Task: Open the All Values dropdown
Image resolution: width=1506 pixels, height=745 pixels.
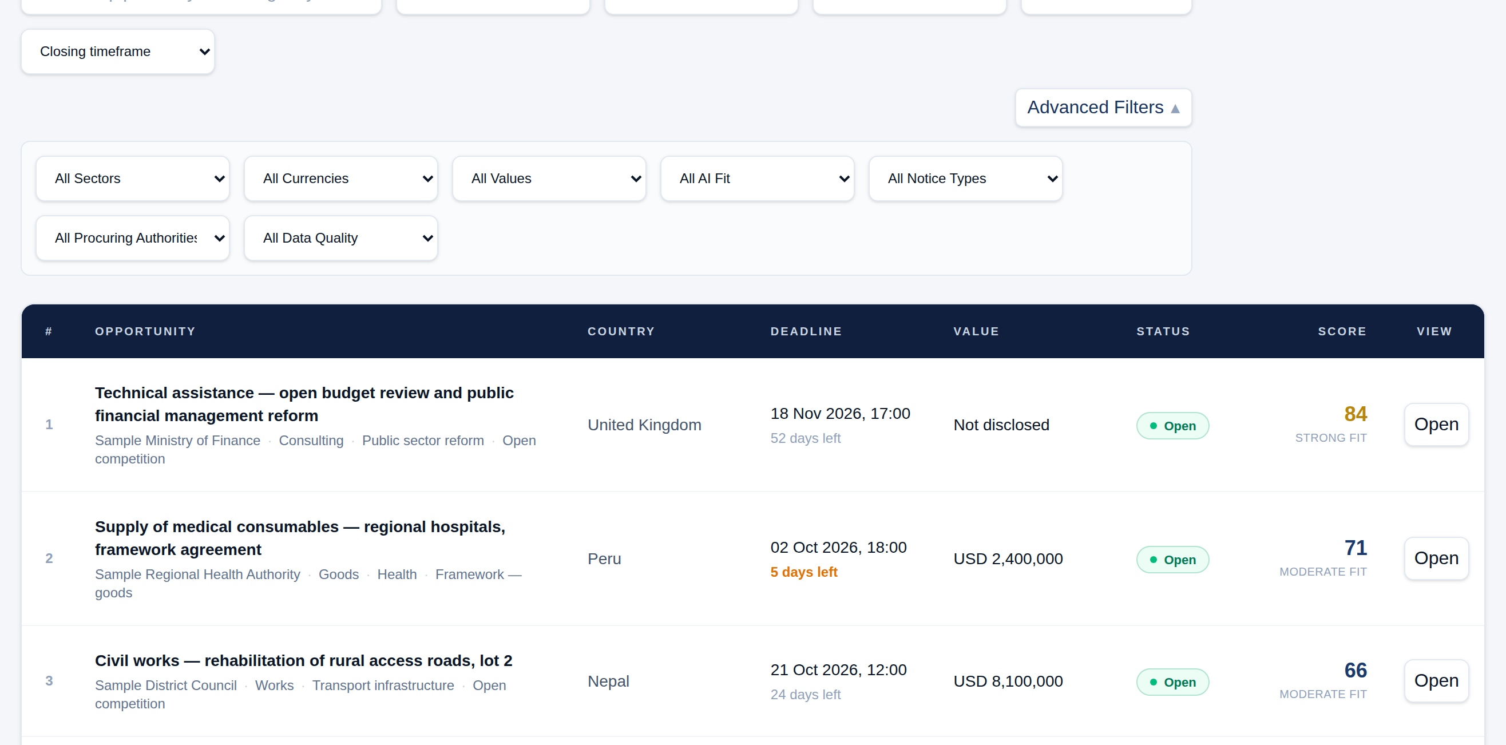Action: tap(549, 179)
